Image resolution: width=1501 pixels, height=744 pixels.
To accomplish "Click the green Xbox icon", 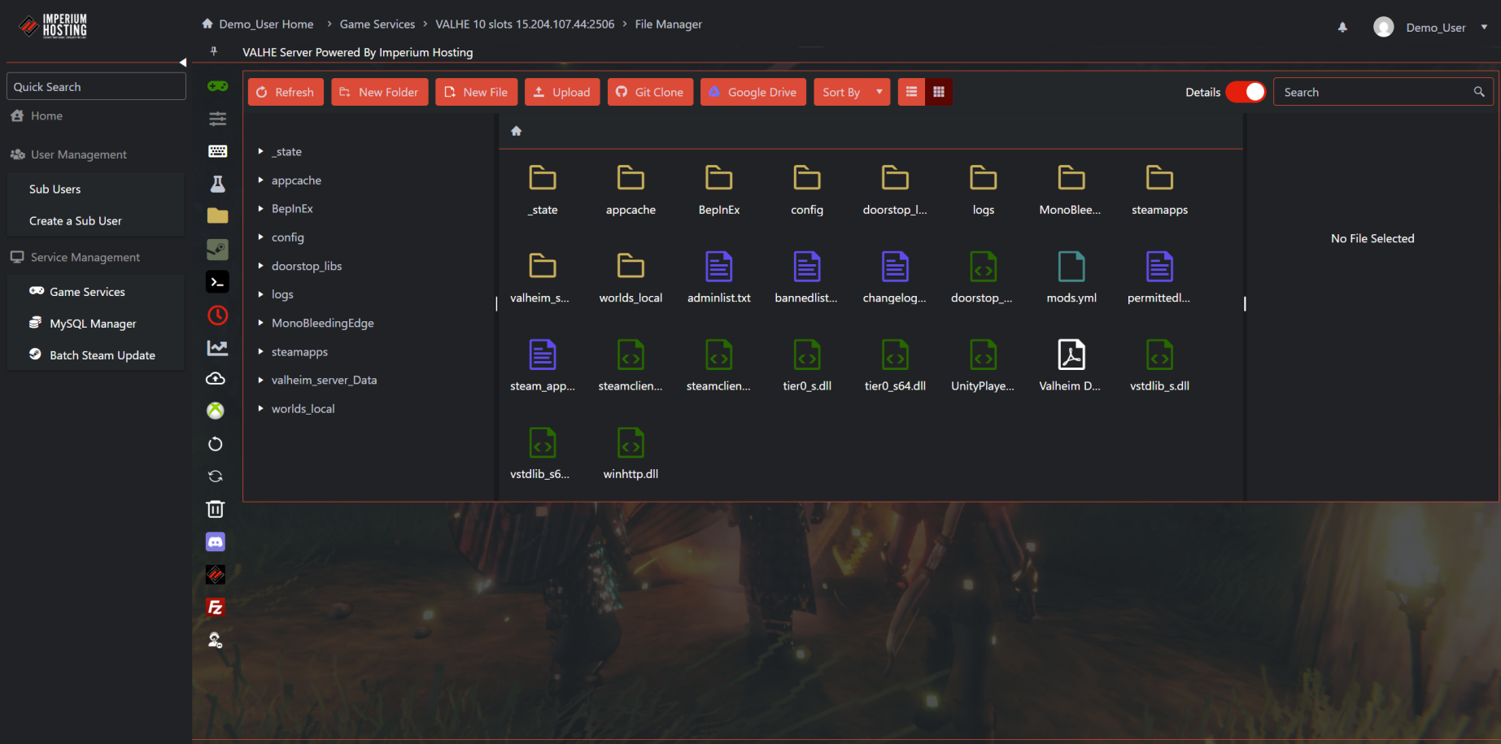I will (216, 411).
